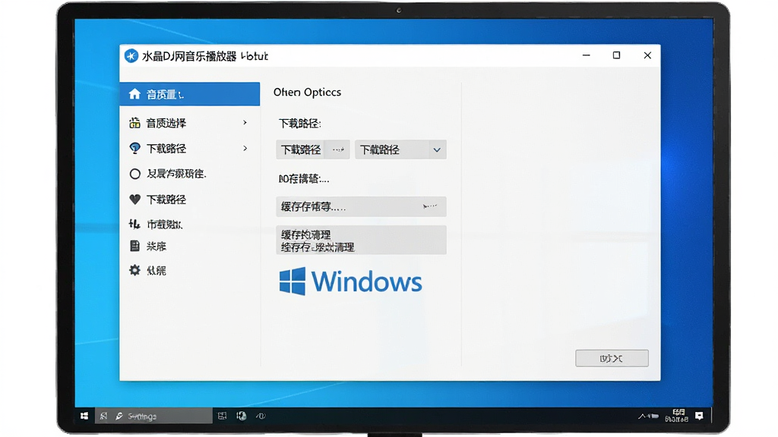The height and width of the screenshot is (437, 778).
Task: Click the ellipsis on 下载路径 browse button
Action: coord(338,149)
